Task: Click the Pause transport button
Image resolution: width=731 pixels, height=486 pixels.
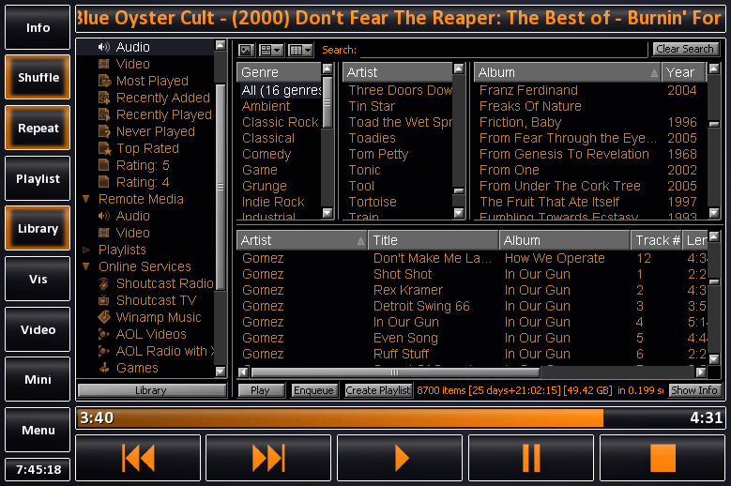Action: click(531, 458)
